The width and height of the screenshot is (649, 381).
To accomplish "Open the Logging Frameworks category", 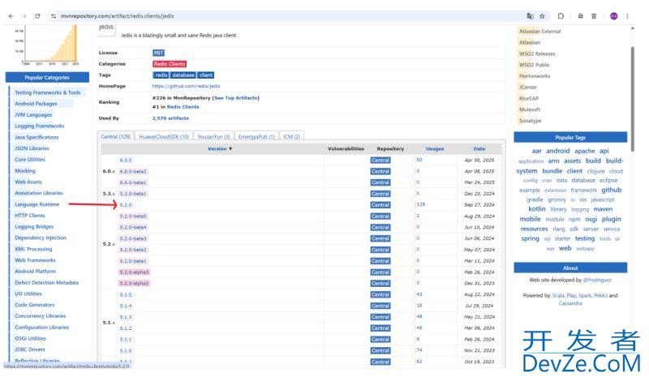I will [40, 126].
